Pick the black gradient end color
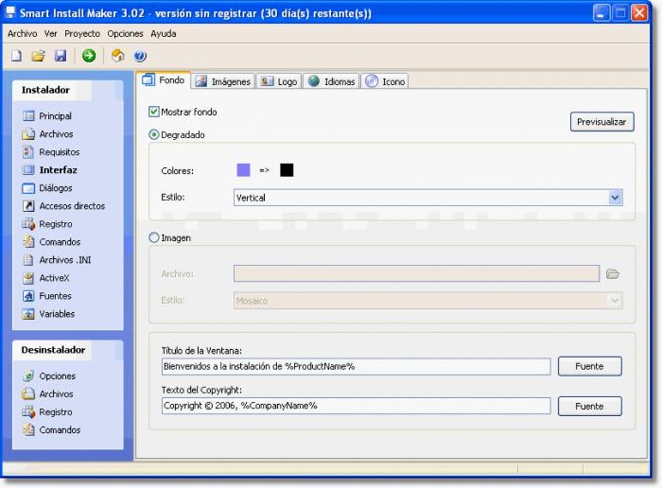 click(287, 170)
